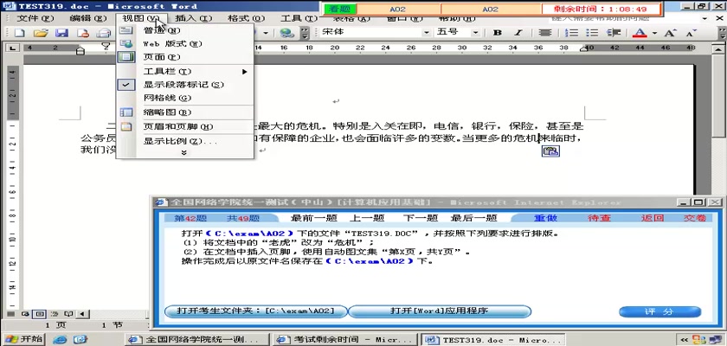The image size is (727, 346).
Task: Click the decrease indent icon
Action: pos(614,33)
